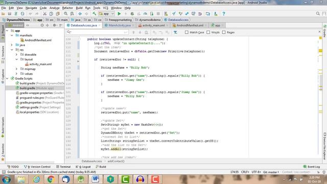The image size is (327, 184).
Task: Toggle the Device File Explorer panel
Action: click(x=325, y=146)
